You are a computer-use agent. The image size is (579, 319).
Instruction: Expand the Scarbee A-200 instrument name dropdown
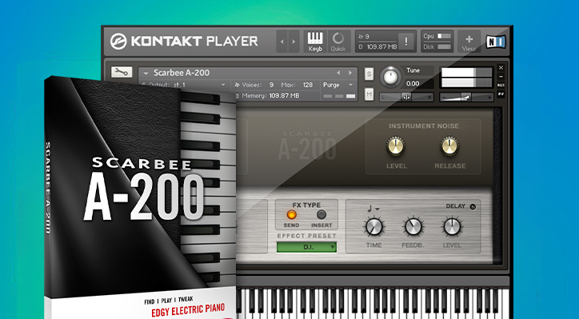[x=146, y=73]
